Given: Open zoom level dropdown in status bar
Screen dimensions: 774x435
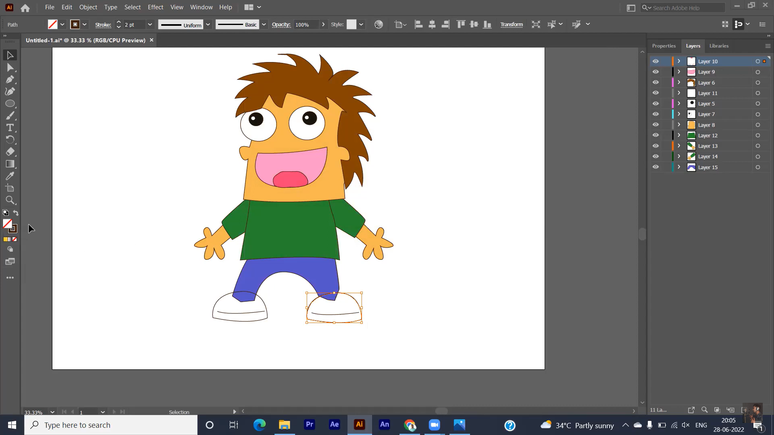Looking at the screenshot, I should tap(52, 412).
